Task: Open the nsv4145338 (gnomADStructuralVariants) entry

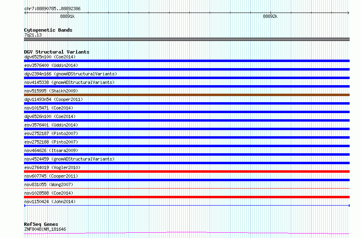Action: coord(69,82)
